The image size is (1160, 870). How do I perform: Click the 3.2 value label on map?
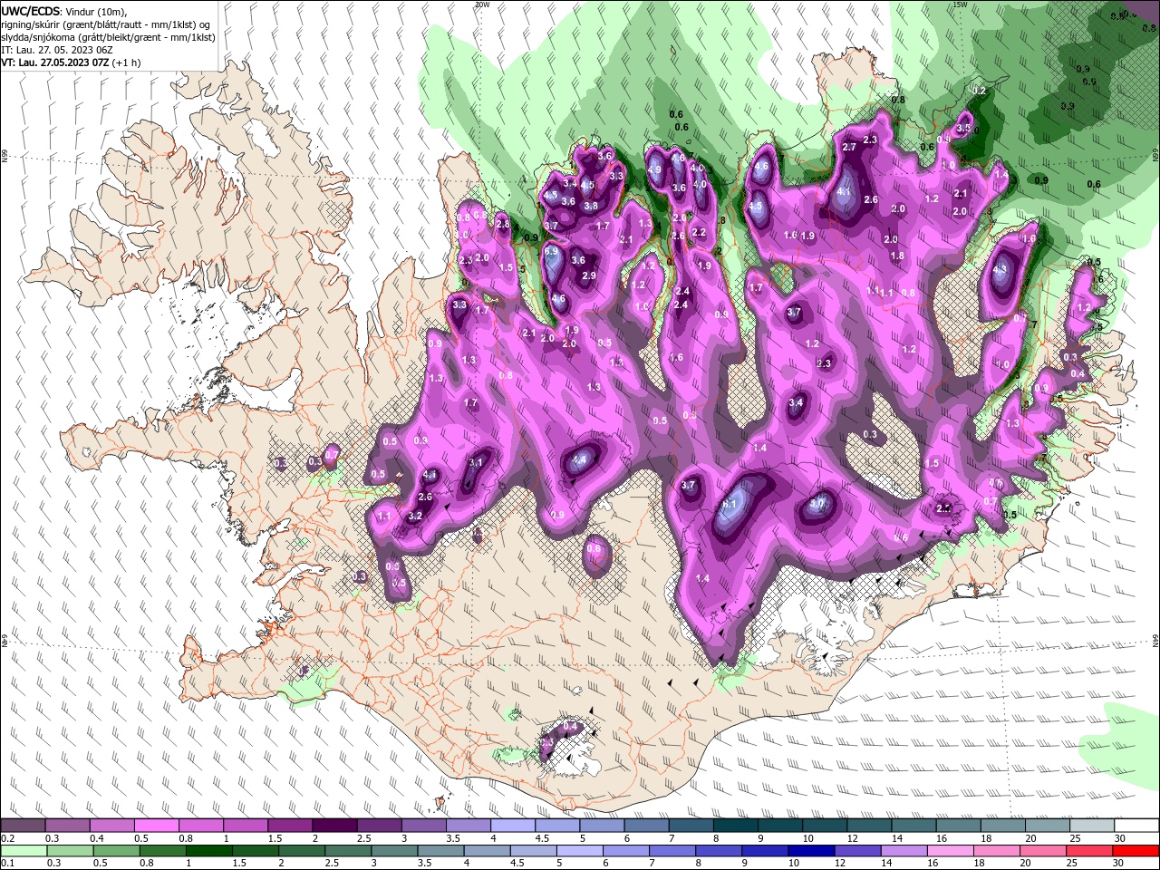coord(415,516)
